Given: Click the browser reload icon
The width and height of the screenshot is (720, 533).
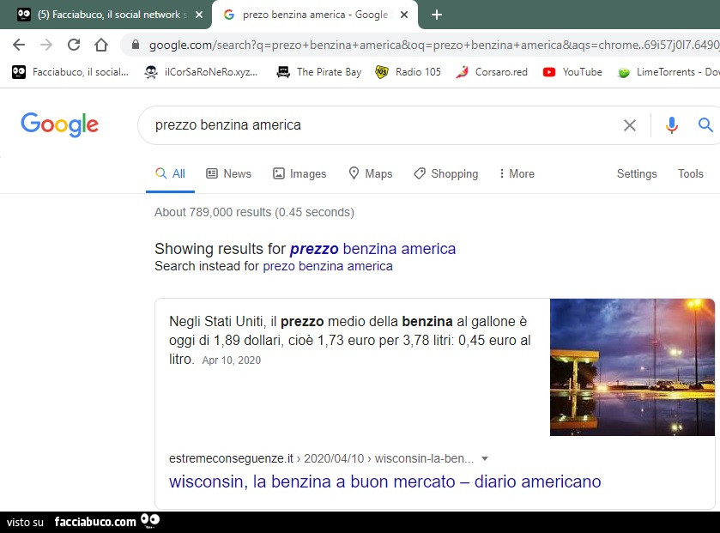Looking at the screenshot, I should point(74,45).
